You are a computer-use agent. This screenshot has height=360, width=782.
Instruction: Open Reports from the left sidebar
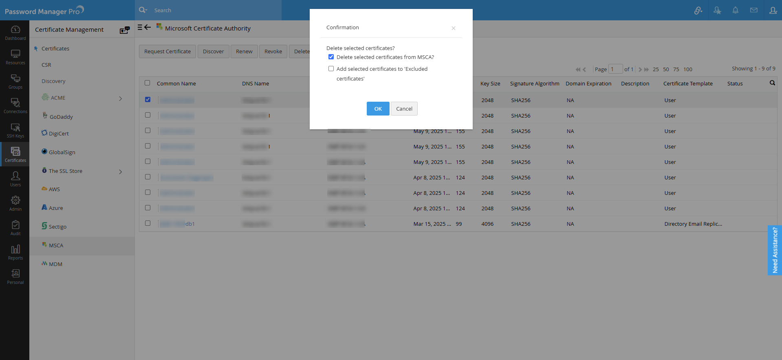coord(15,252)
